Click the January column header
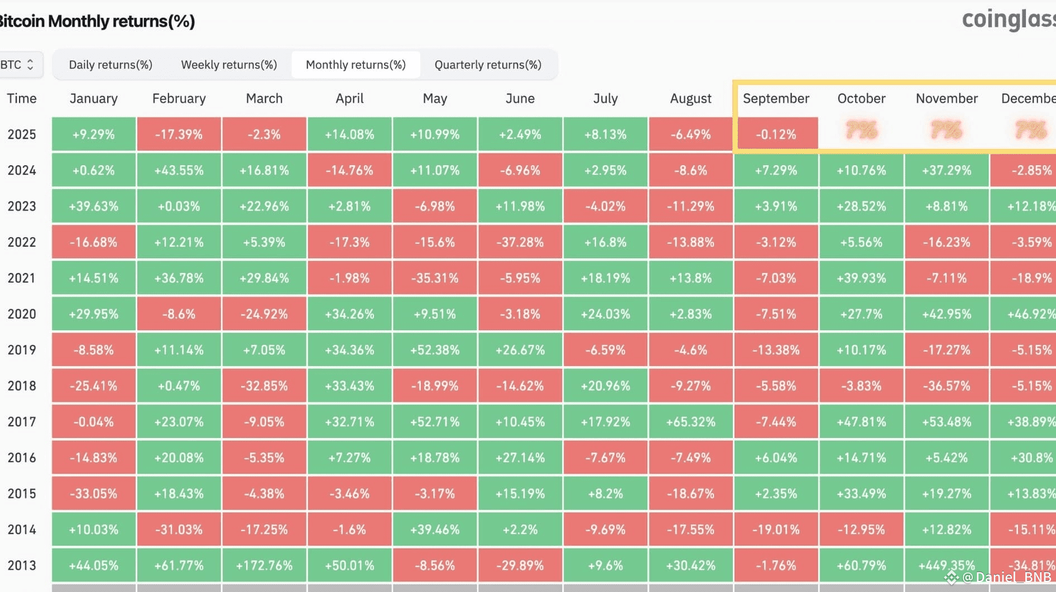 (x=94, y=99)
